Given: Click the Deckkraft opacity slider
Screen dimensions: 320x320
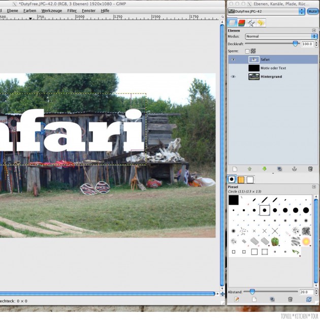Looking at the screenshot, I should (x=272, y=44).
